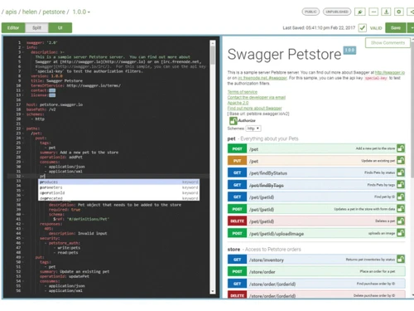Click the preview panel vertical scrollbar
The image size is (414, 311).
(412, 109)
